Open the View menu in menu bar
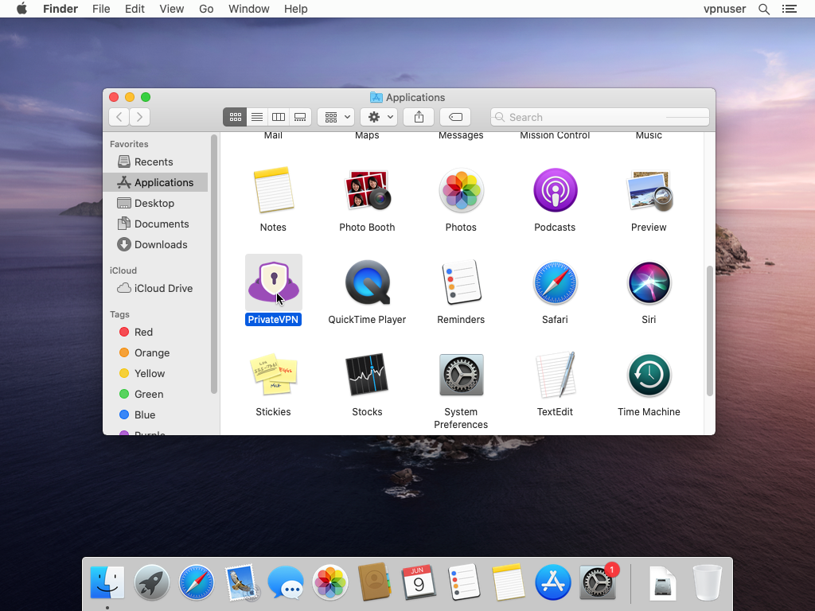This screenshot has height=611, width=815. pos(171,9)
